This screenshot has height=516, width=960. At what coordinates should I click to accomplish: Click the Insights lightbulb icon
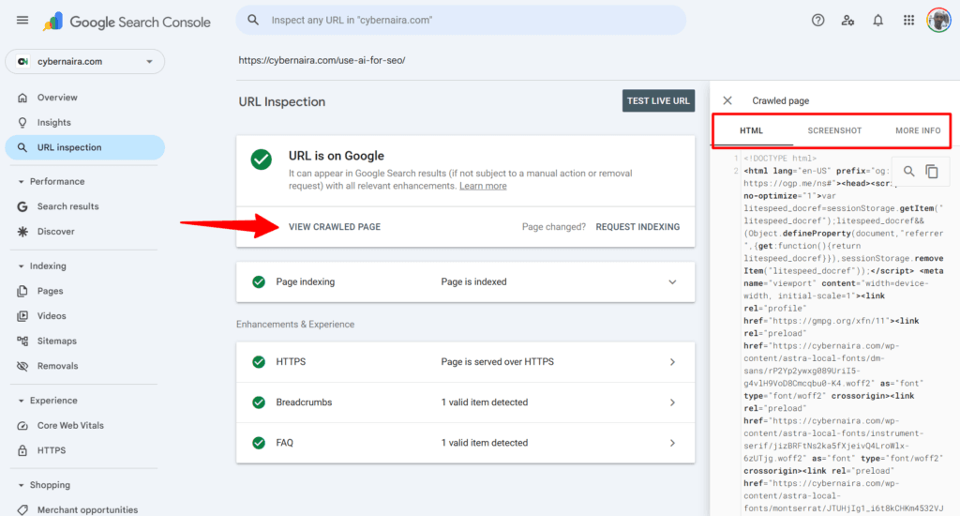point(22,123)
